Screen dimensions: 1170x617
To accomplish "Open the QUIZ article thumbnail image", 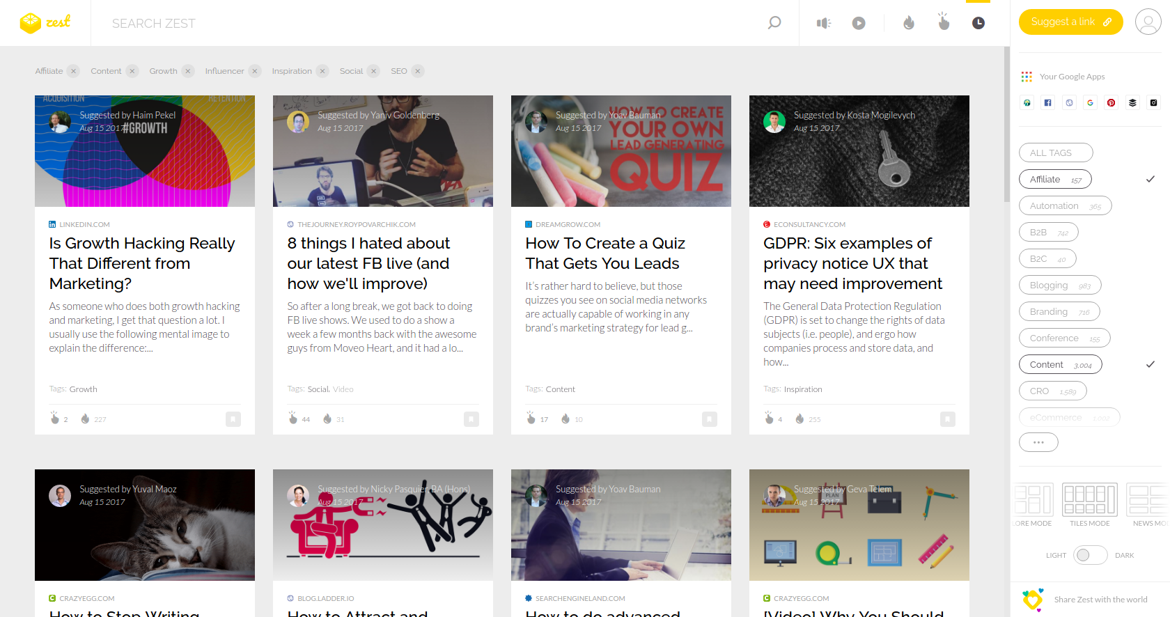I will coord(621,151).
